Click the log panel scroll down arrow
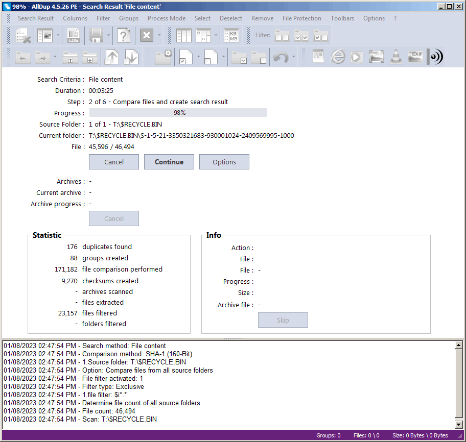 click(458, 425)
